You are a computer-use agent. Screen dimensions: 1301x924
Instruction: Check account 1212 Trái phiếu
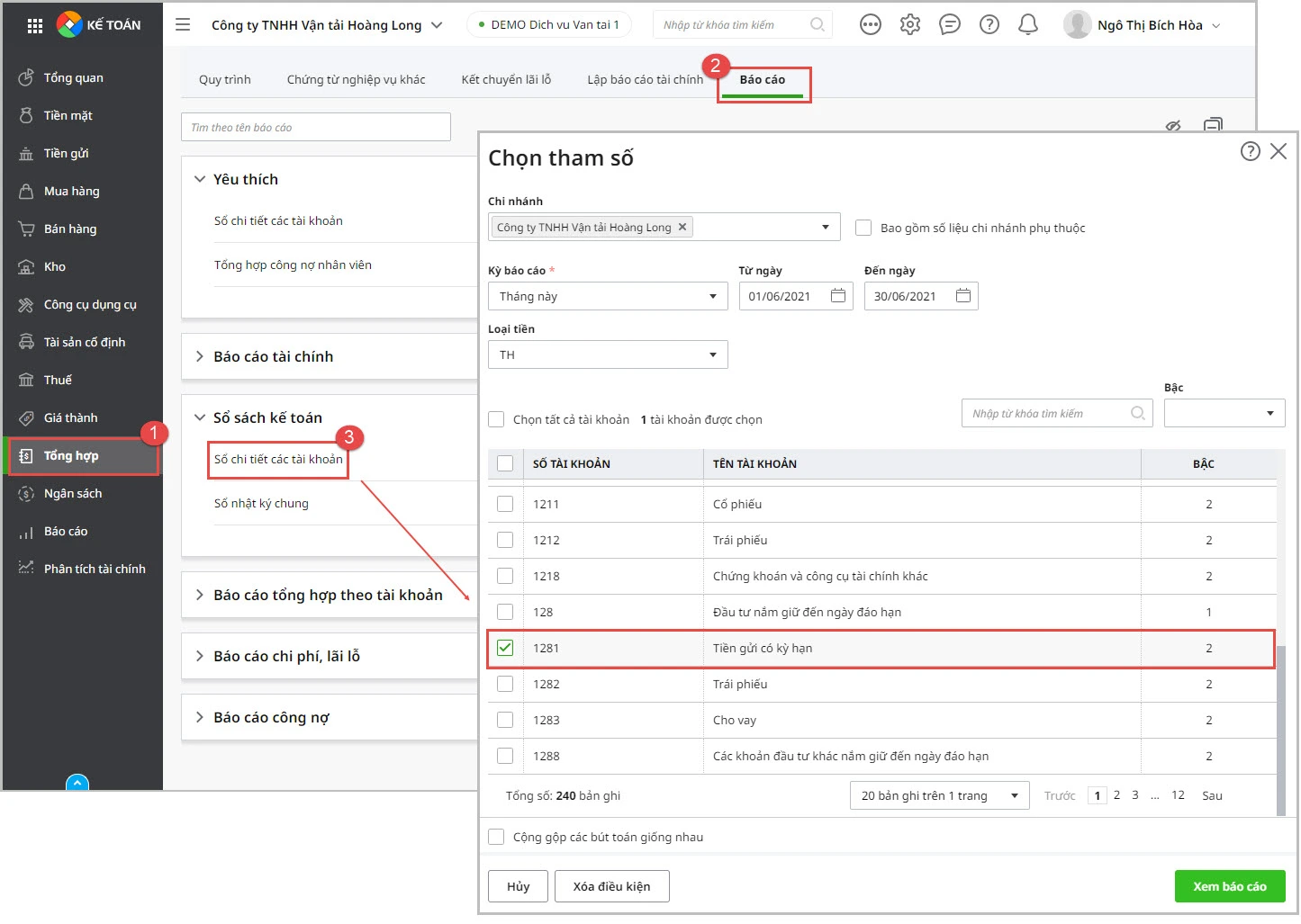(x=505, y=540)
